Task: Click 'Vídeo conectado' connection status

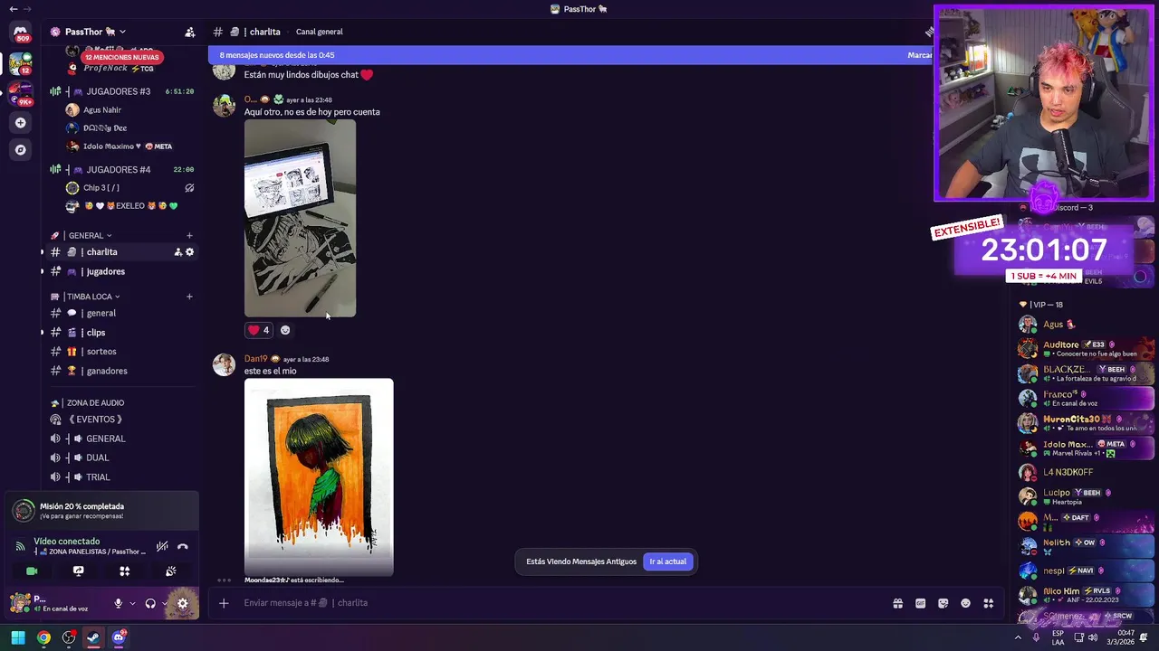Action: click(x=66, y=542)
